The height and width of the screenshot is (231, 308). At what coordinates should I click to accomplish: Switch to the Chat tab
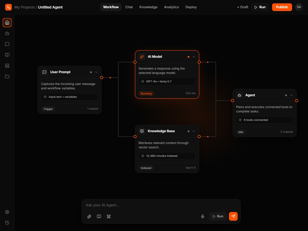point(129,7)
